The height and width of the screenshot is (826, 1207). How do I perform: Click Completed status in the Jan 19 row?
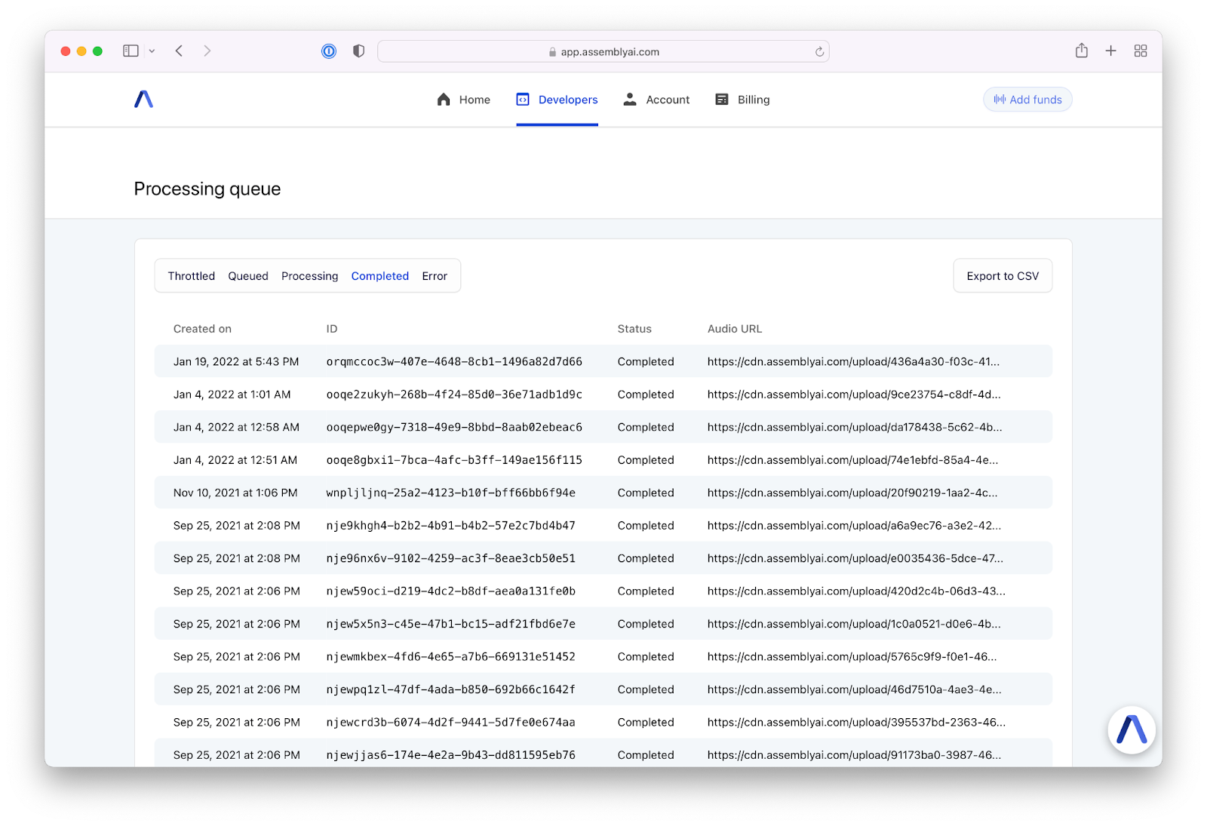click(646, 361)
